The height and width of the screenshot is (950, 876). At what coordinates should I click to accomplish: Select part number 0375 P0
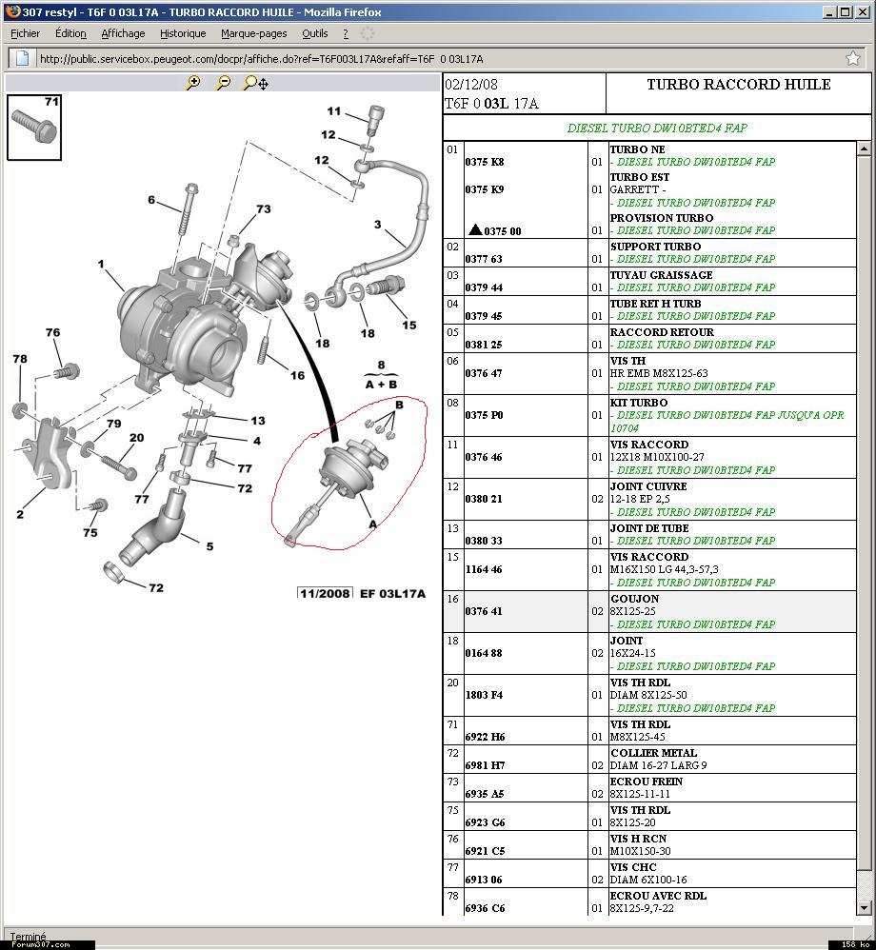click(485, 415)
